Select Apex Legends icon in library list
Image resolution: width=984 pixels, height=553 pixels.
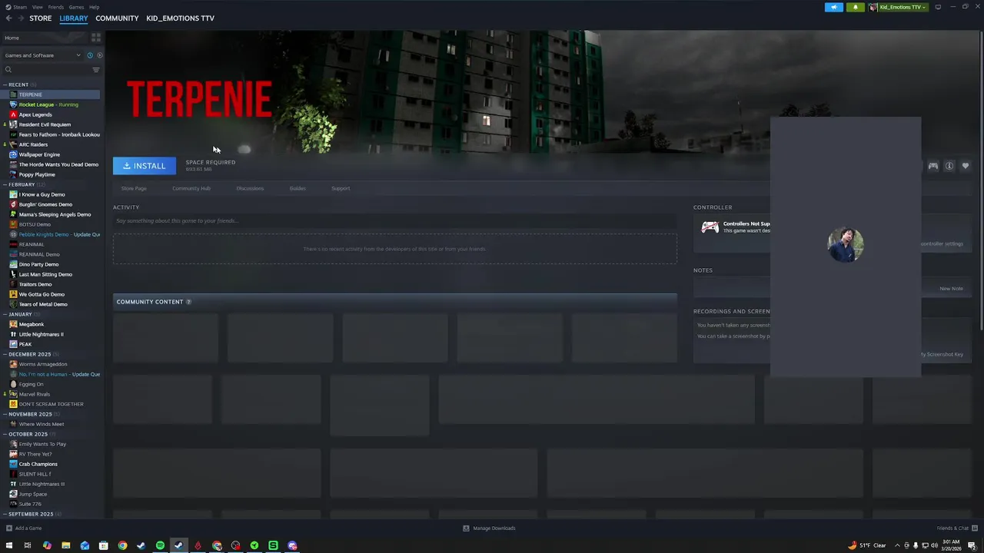[x=13, y=114]
